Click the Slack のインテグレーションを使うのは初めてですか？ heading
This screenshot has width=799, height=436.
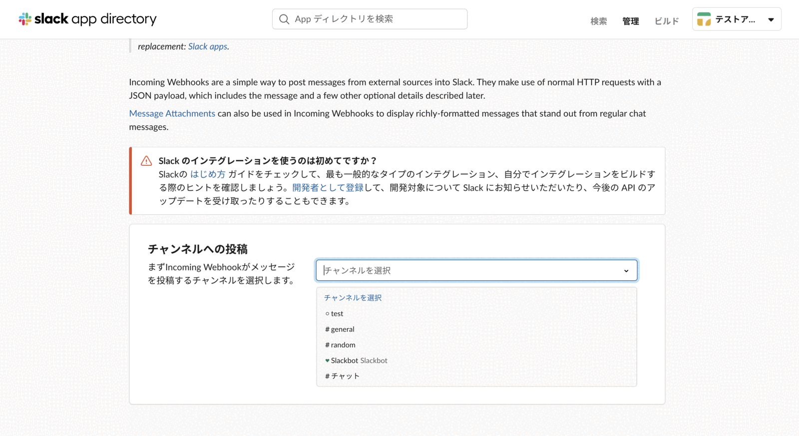coord(268,161)
